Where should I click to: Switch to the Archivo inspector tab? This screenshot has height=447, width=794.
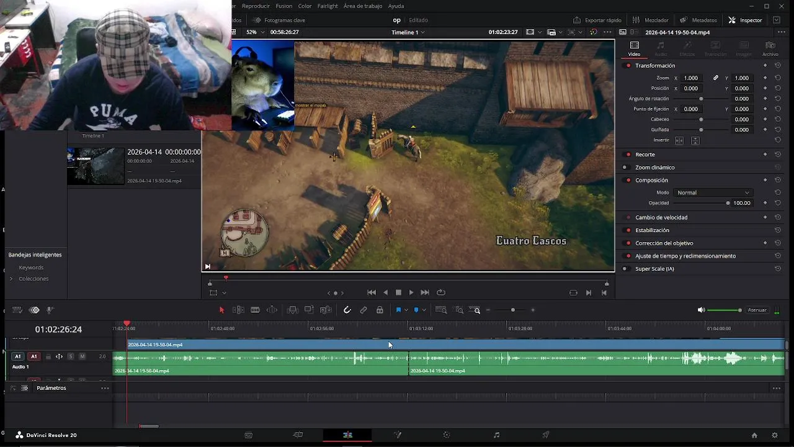point(770,48)
